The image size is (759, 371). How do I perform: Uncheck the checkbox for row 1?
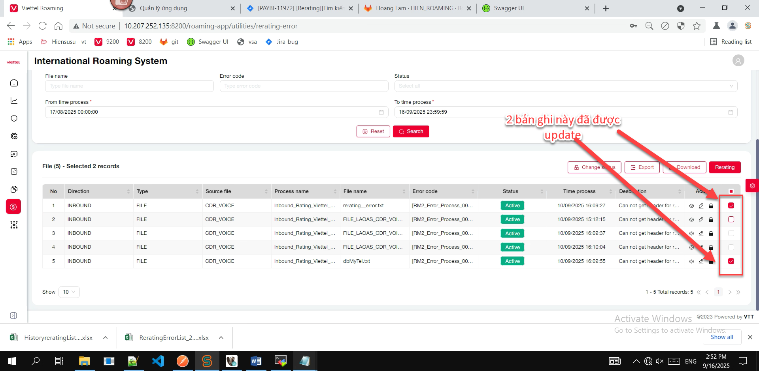(x=731, y=206)
